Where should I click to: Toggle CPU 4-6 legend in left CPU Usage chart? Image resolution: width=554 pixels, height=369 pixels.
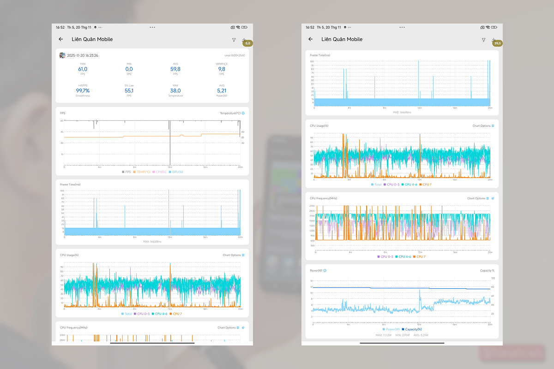160,314
